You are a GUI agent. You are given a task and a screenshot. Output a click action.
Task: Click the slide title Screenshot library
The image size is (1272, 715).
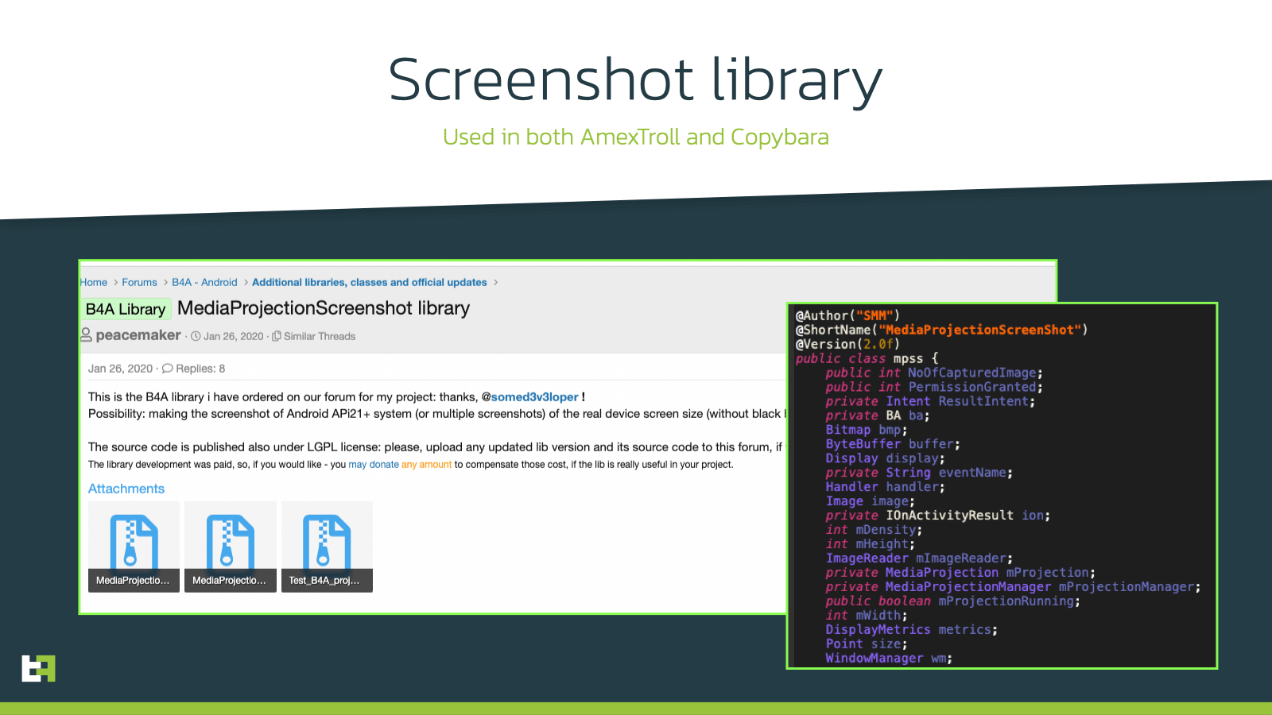tap(635, 80)
